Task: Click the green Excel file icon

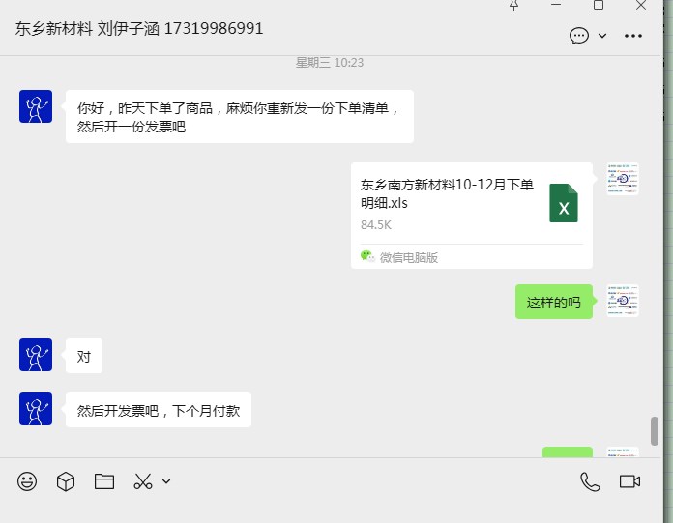Action: coord(564,203)
